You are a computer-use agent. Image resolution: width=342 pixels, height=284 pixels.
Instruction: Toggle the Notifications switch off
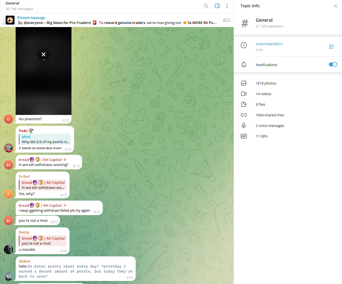pos(333,65)
